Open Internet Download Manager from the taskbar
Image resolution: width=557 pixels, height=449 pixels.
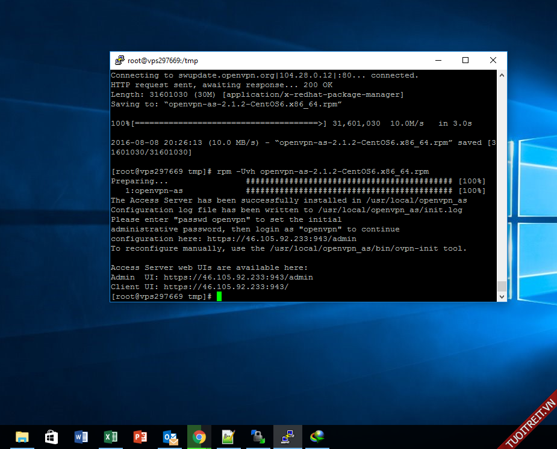click(317, 437)
